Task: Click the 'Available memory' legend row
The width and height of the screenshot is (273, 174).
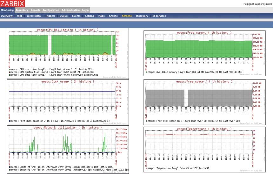Action: (x=194, y=72)
